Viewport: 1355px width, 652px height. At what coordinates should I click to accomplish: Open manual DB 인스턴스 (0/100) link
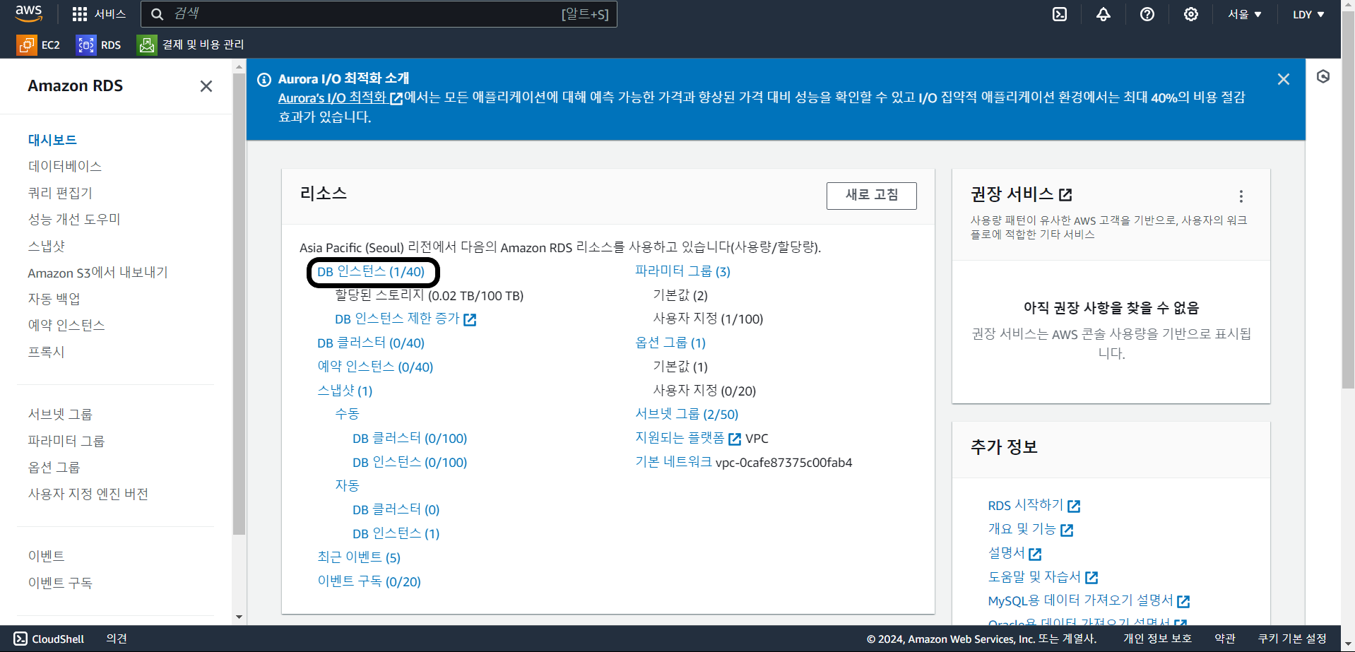click(410, 463)
